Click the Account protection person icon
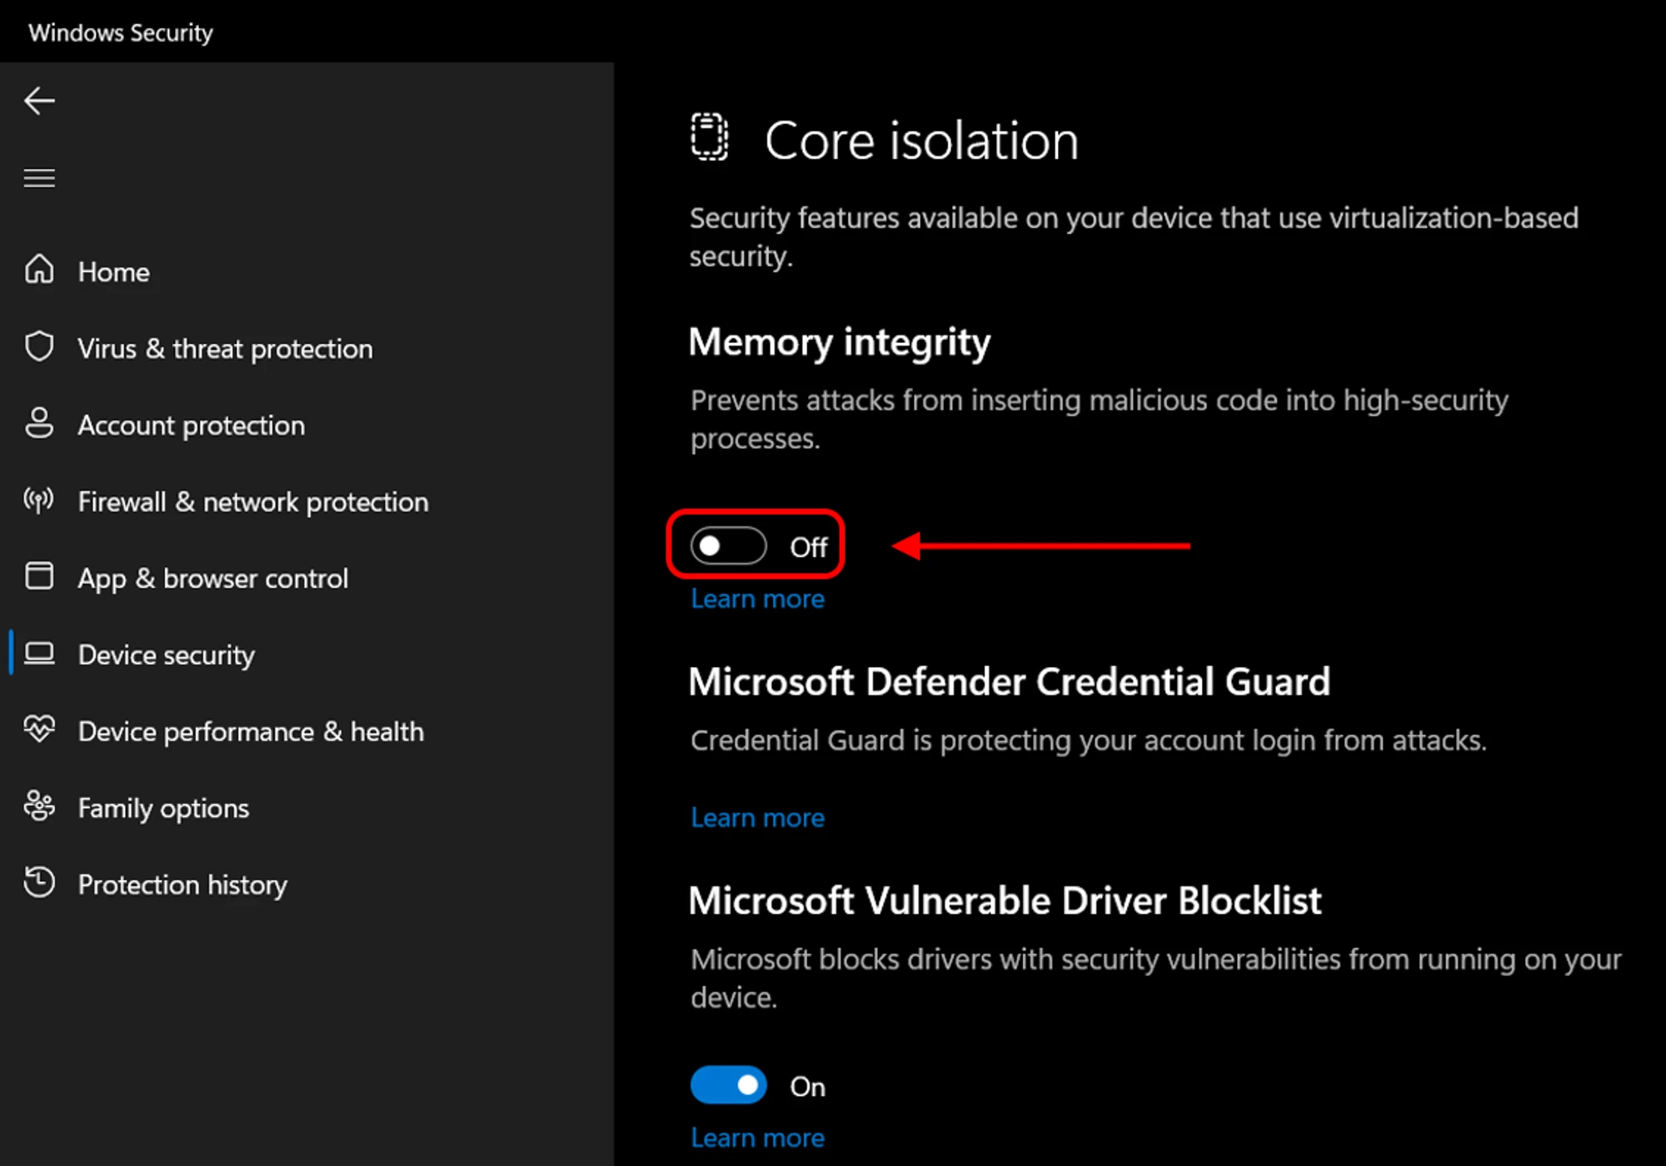The height and width of the screenshot is (1166, 1666). pos(39,424)
